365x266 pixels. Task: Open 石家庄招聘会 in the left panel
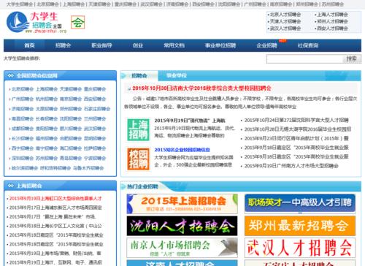(x=97, y=109)
